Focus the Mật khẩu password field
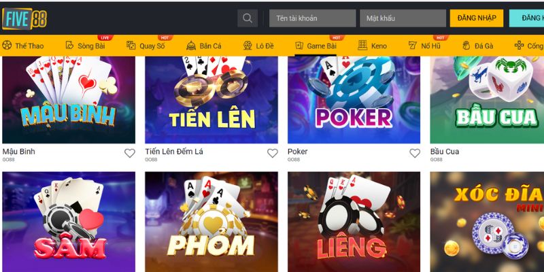Screen dimensions: 544x272 tap(403, 18)
